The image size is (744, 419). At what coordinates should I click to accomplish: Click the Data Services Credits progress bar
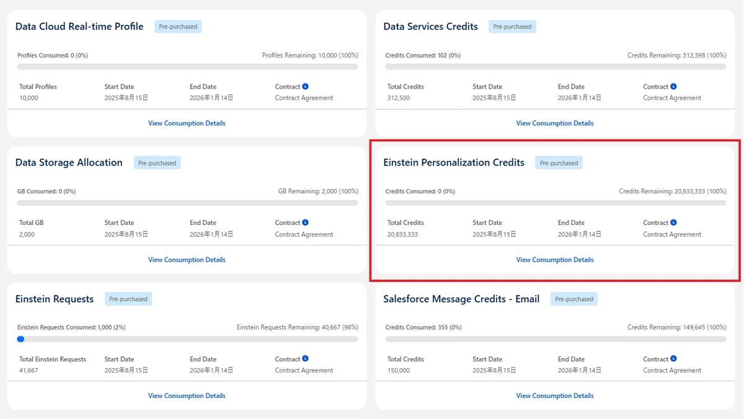point(556,66)
